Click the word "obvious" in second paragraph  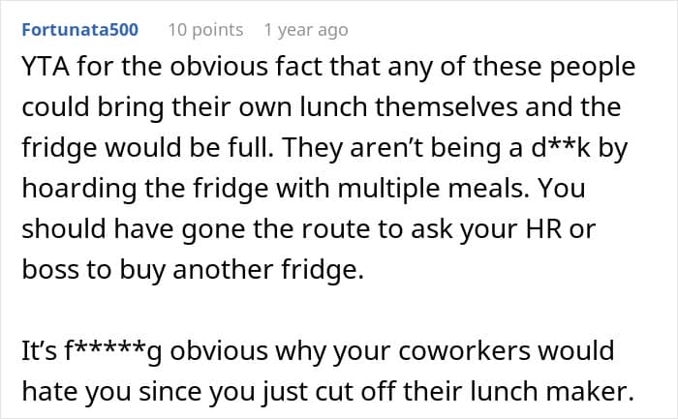click(219, 351)
